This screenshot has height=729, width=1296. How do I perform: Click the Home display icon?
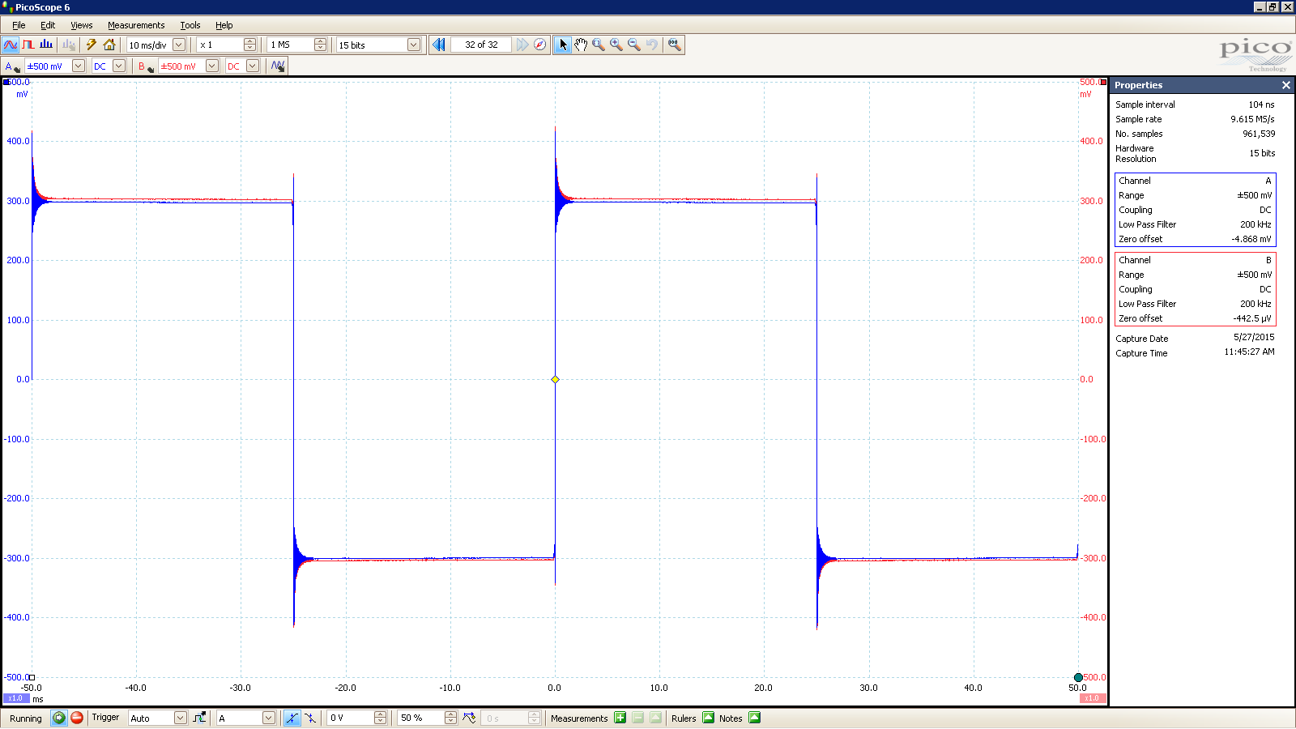pos(109,45)
